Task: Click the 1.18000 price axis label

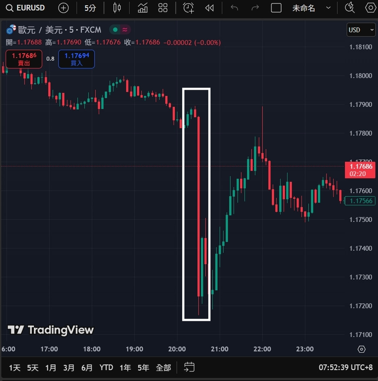Action: (361, 76)
